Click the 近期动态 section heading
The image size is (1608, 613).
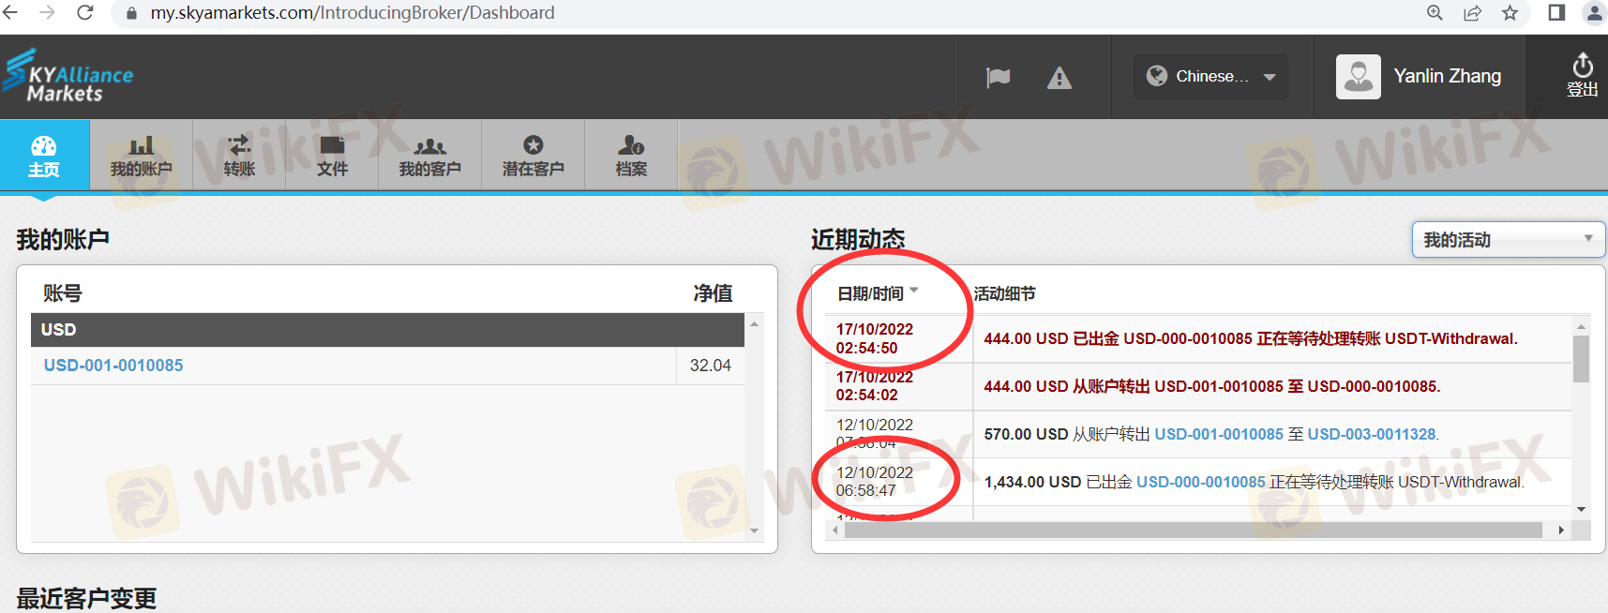point(858,240)
